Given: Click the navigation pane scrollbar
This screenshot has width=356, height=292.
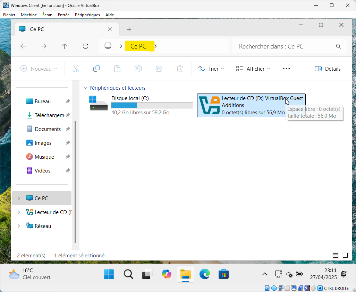Looking at the screenshot, I should (x=75, y=182).
